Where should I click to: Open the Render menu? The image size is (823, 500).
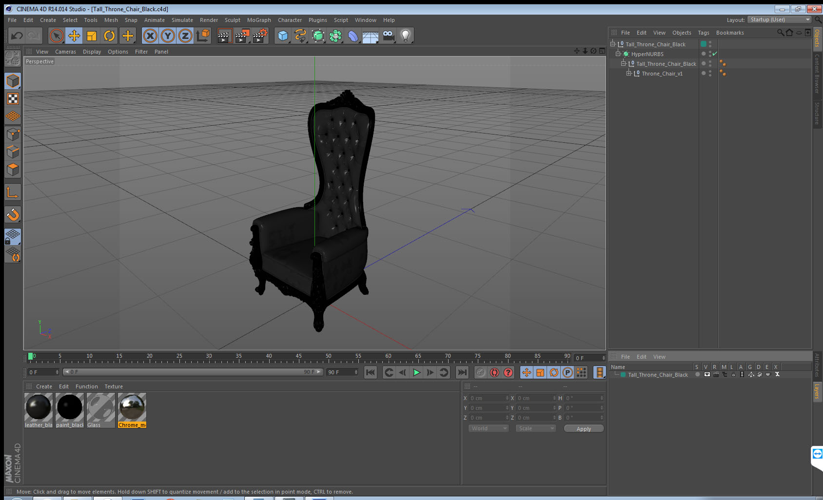(209, 20)
